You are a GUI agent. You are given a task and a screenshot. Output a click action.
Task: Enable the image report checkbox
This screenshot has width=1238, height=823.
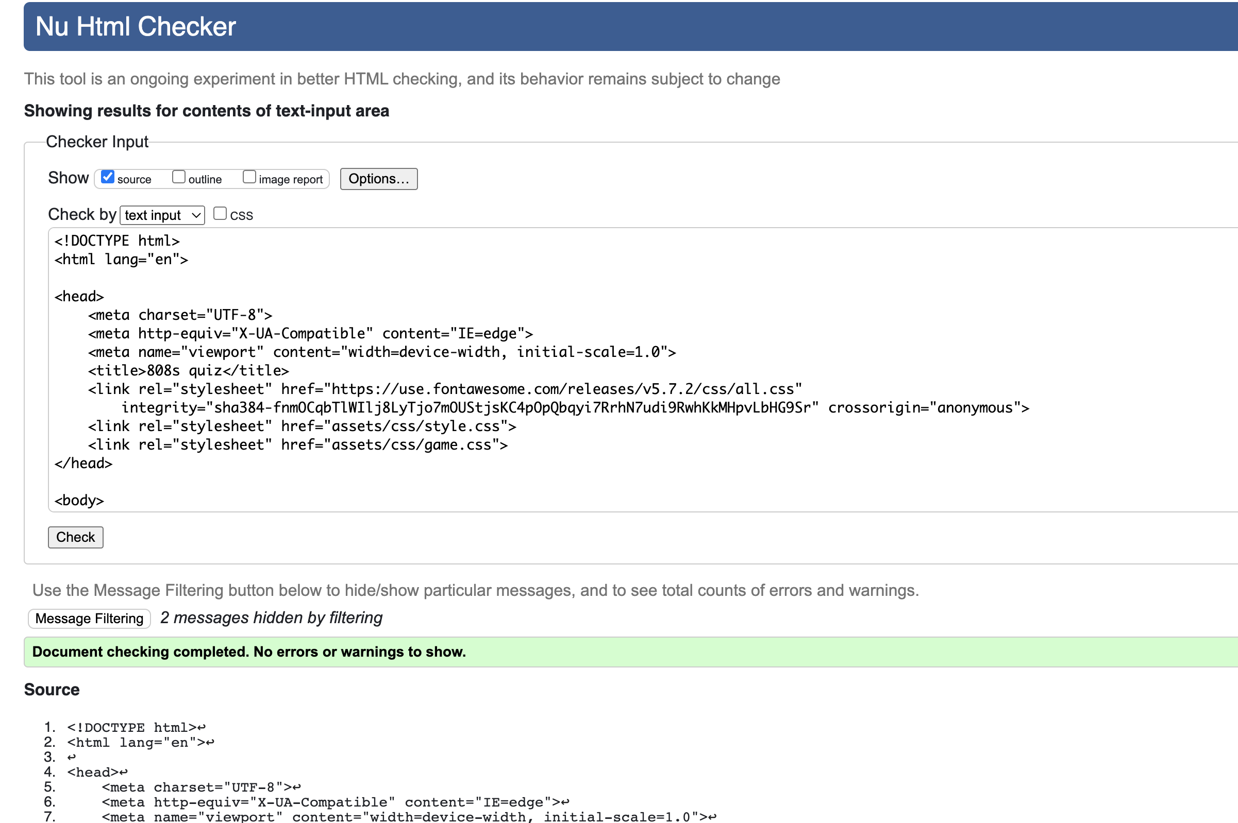pos(249,177)
